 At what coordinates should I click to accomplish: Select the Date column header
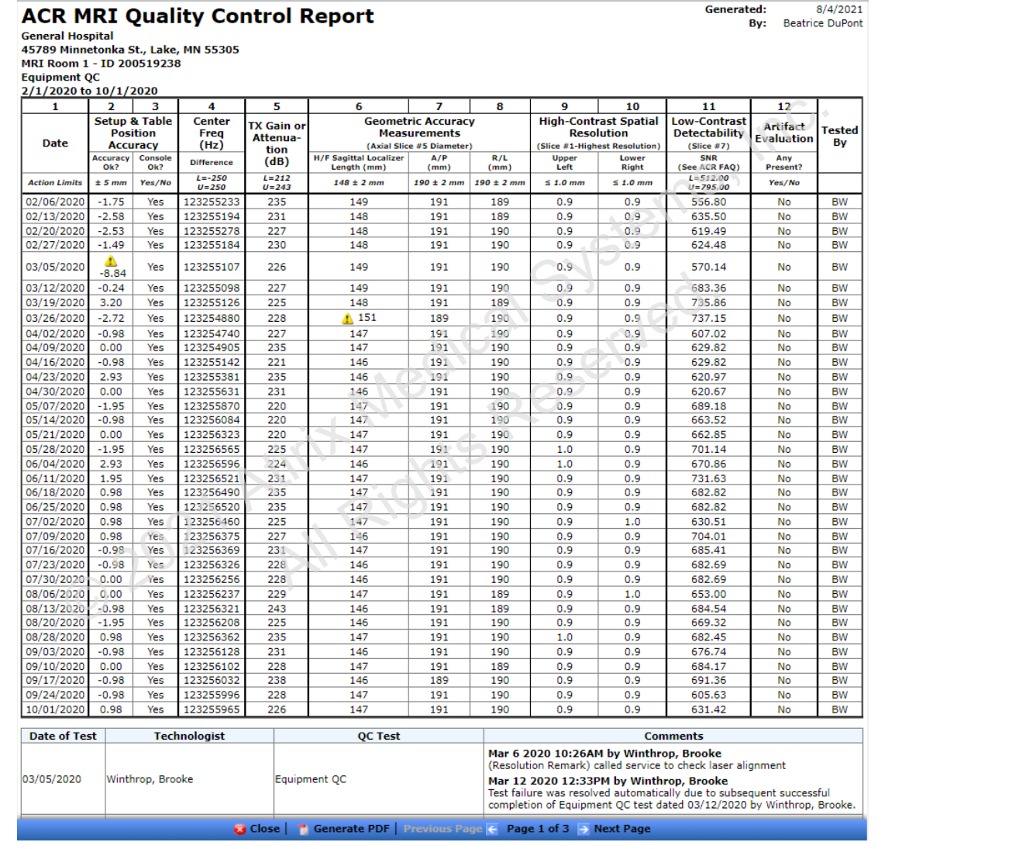click(x=55, y=143)
